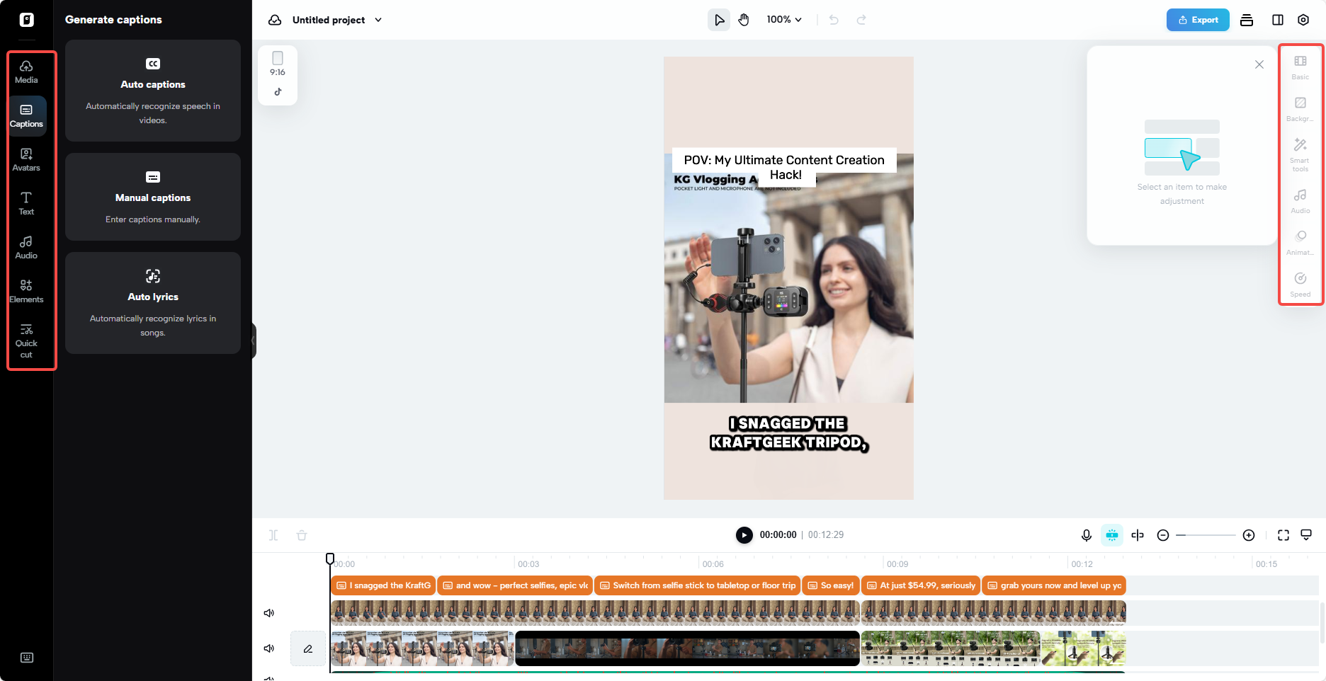Open project settings hexagon icon
This screenshot has height=681, width=1326.
(1303, 20)
